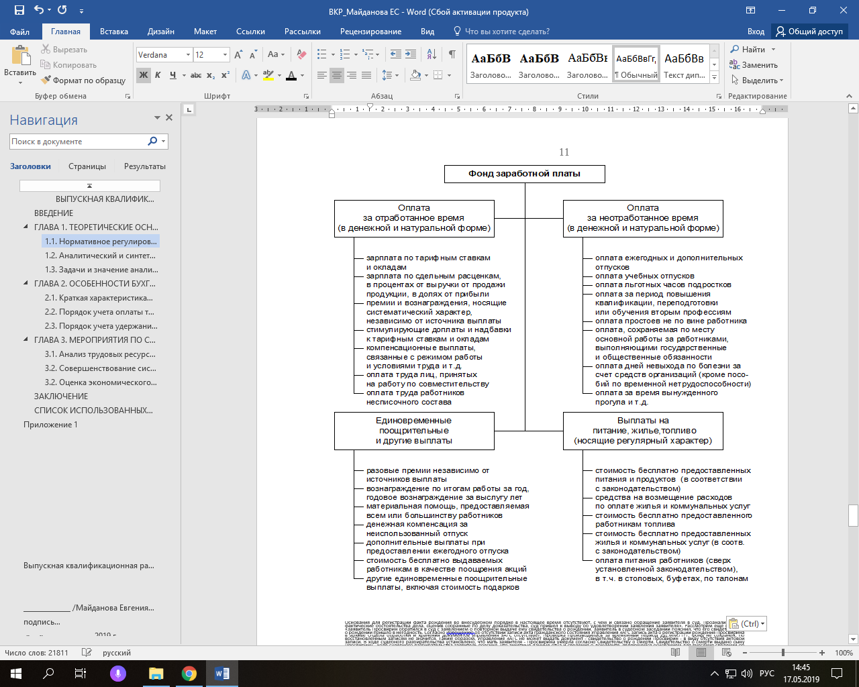This screenshot has width=859, height=687.
Task: Switch to read mode view in status bar
Action: coord(676,653)
